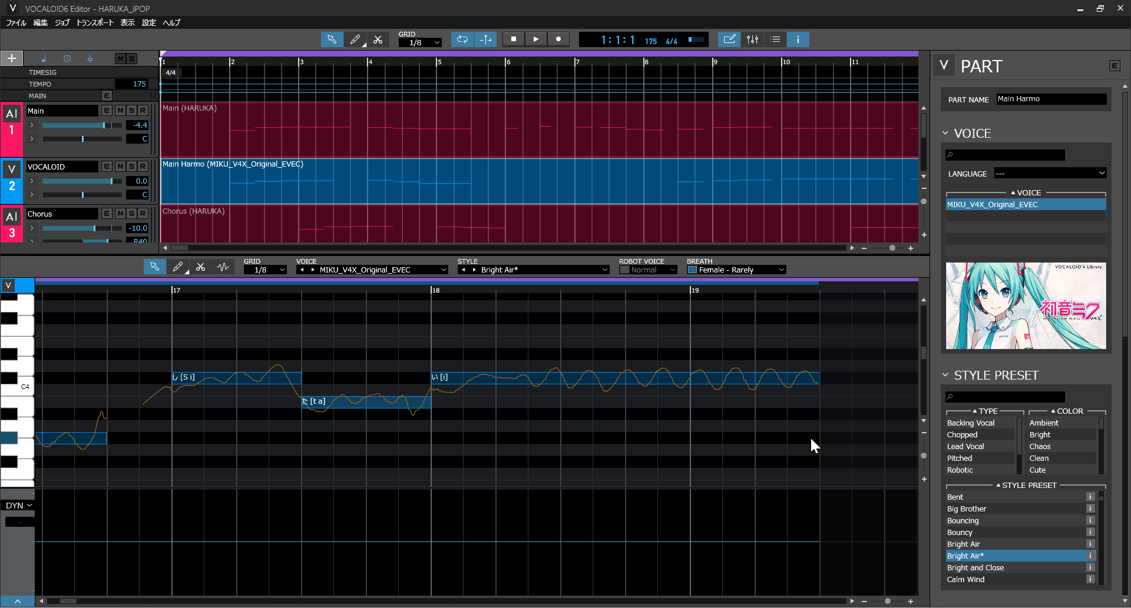Screen dimensions: 1131x608
Task: Open the list view icon in toolbar
Action: coord(775,39)
